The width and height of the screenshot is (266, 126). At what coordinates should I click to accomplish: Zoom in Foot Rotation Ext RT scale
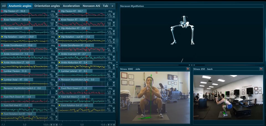click(x=56, y=117)
